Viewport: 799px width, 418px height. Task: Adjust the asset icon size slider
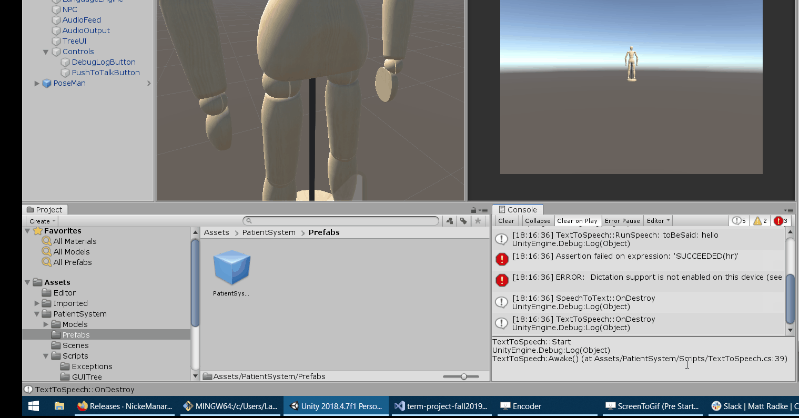click(463, 376)
